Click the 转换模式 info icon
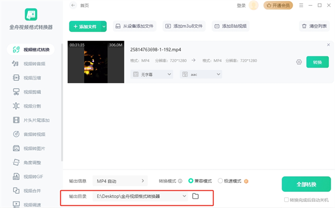The width and height of the screenshot is (335, 208). click(180, 181)
